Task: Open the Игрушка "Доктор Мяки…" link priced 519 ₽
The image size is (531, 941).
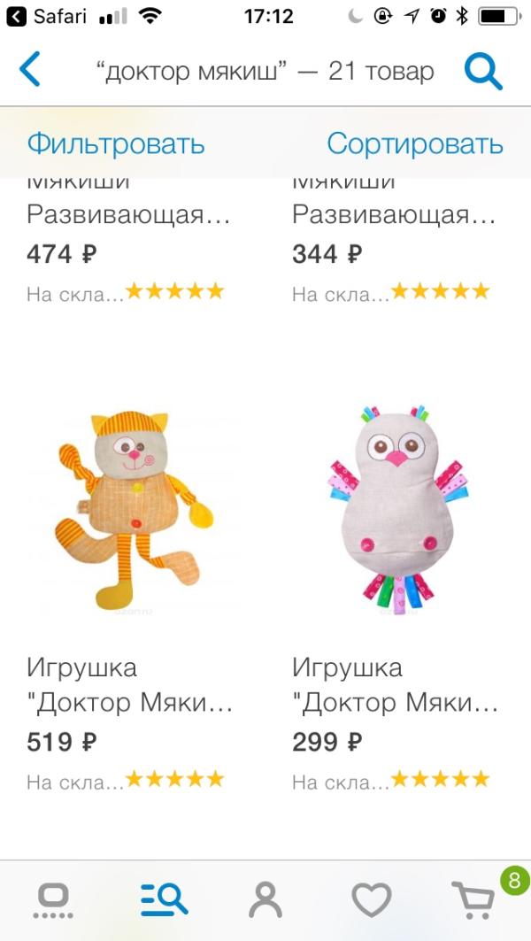Action: 130,685
